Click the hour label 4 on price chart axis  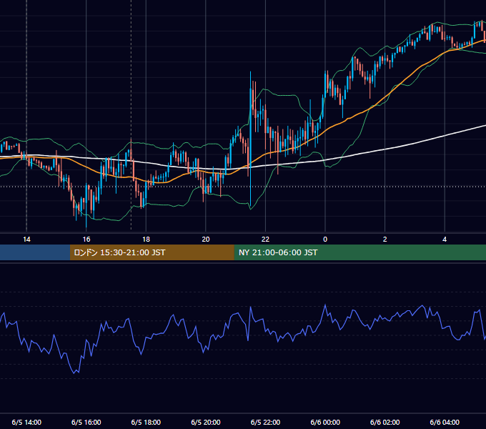coord(445,240)
